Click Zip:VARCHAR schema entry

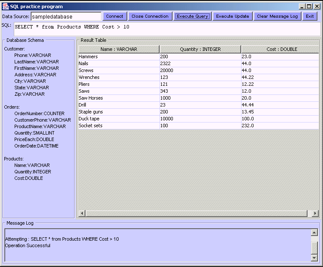[29, 94]
